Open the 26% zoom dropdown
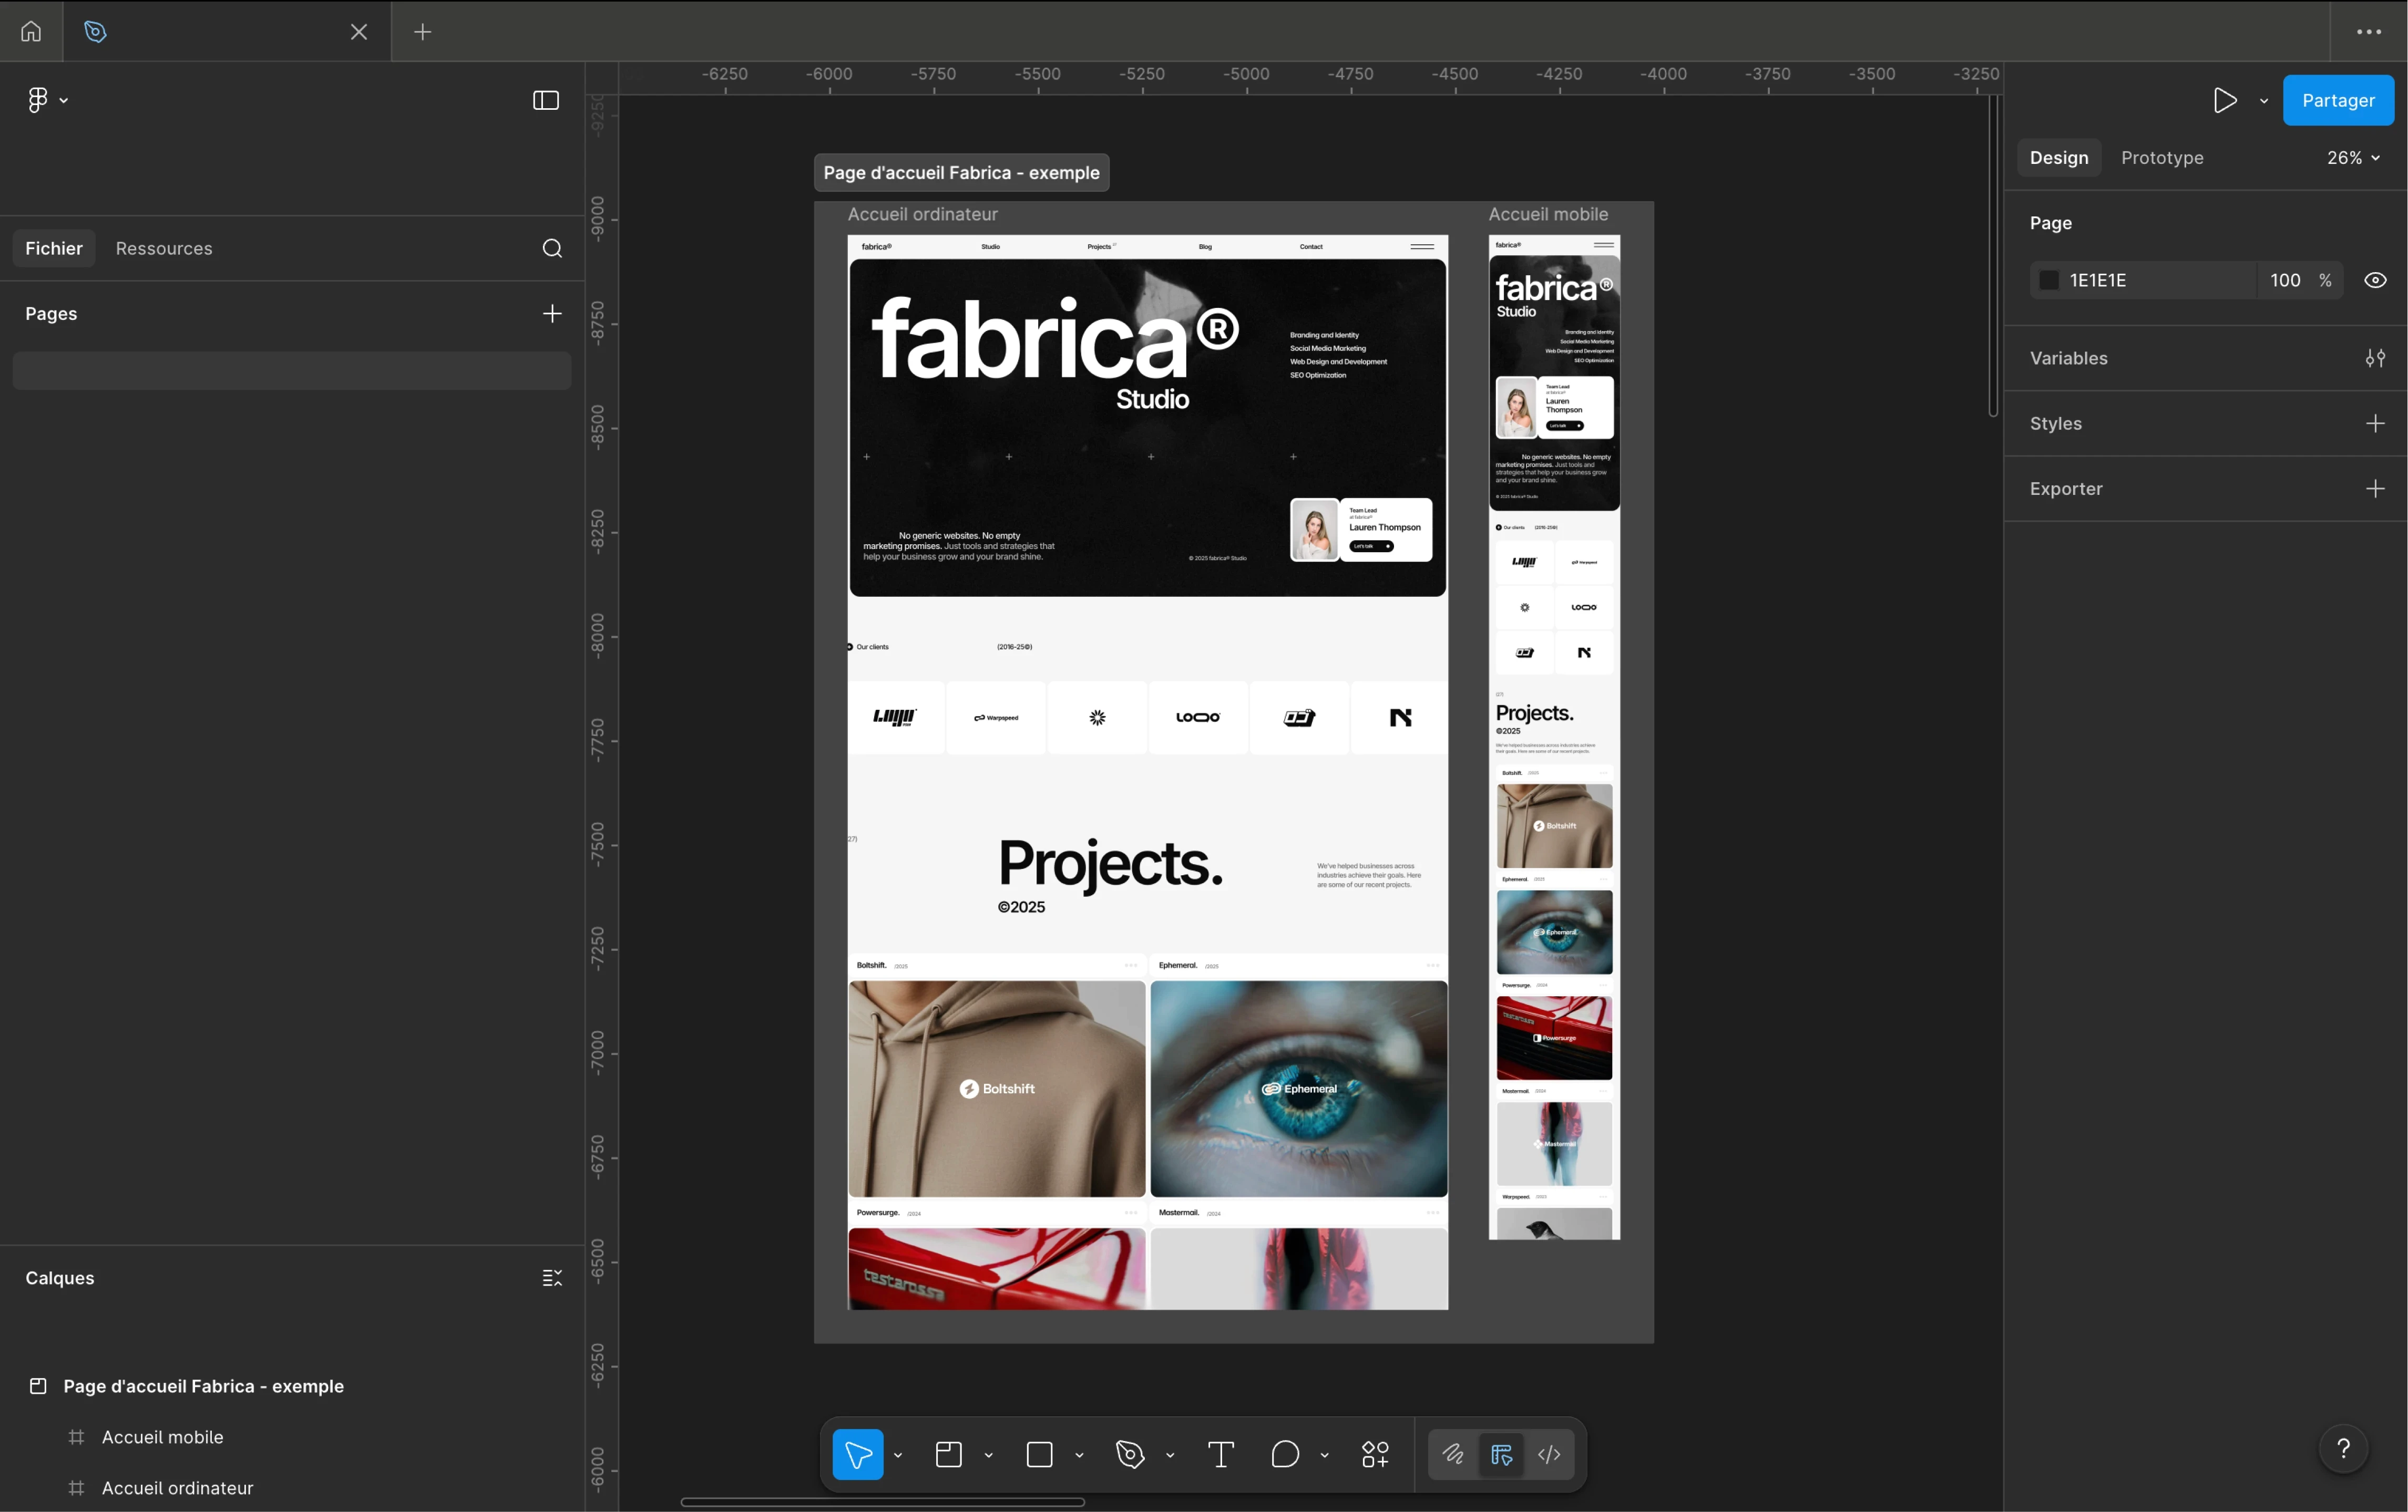 pyautogui.click(x=2353, y=158)
